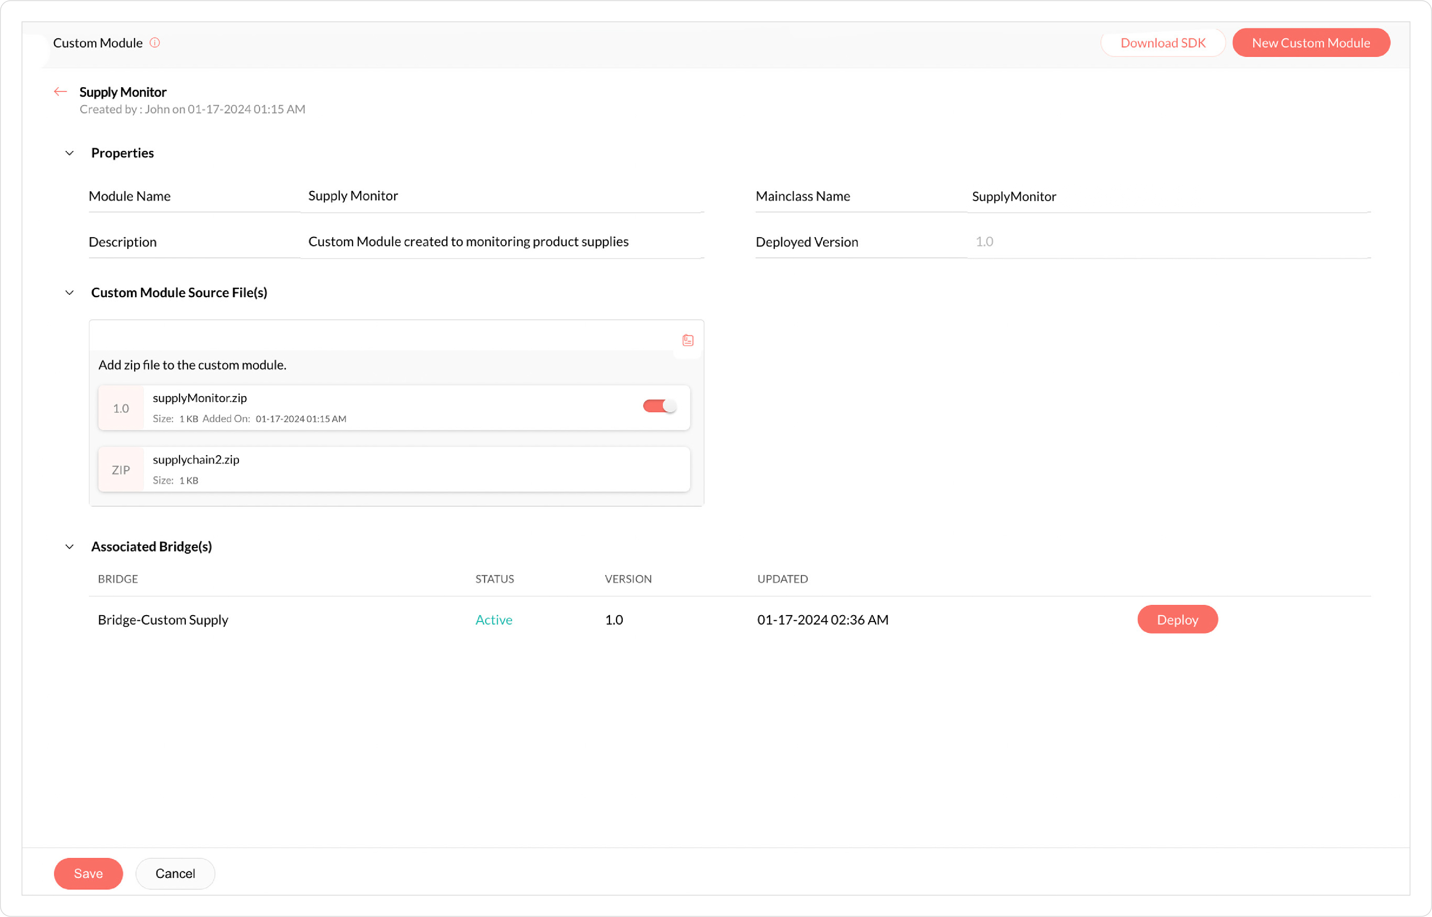The width and height of the screenshot is (1432, 917).
Task: Click the Download SDK button
Action: tap(1162, 43)
